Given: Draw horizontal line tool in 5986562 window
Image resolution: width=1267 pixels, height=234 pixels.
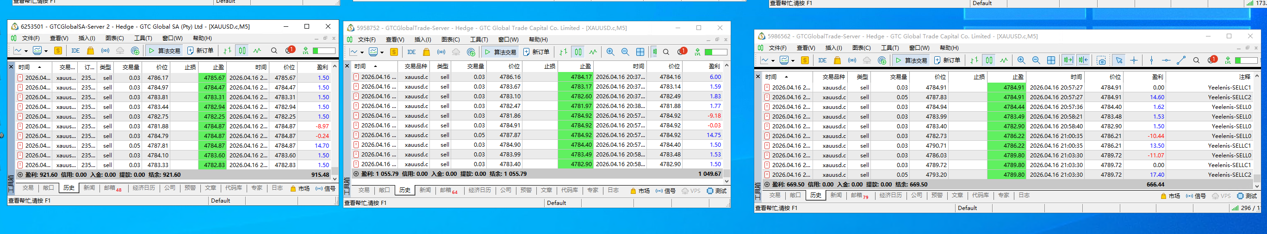Looking at the screenshot, I should pos(1166,60).
